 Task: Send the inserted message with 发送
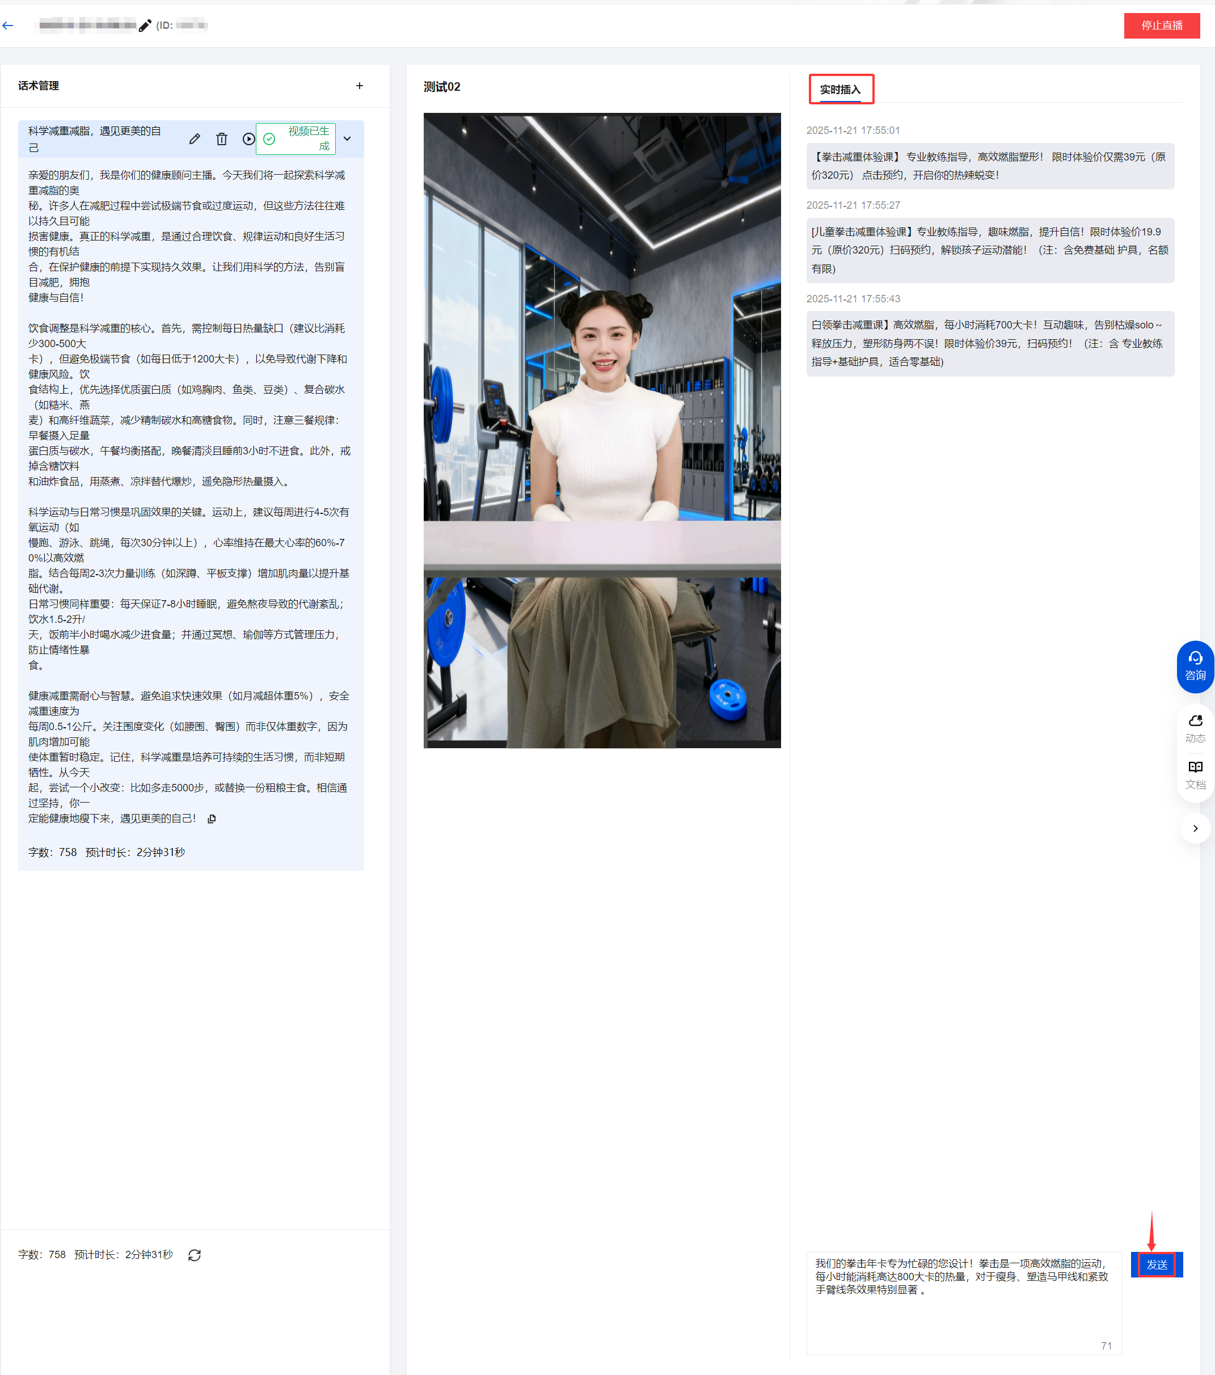(1156, 1265)
